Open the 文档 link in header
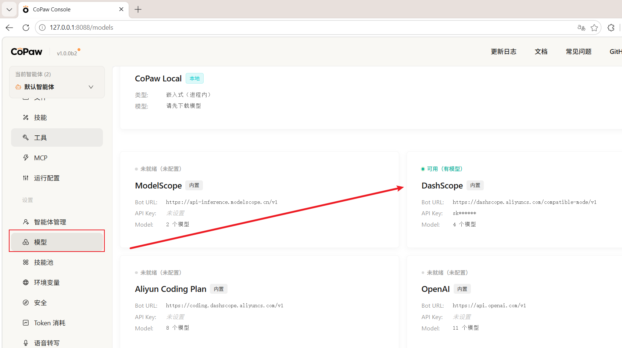The image size is (622, 348). click(x=541, y=52)
